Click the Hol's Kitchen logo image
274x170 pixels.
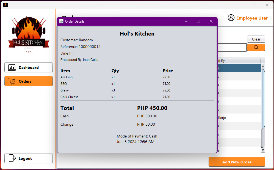[29, 34]
